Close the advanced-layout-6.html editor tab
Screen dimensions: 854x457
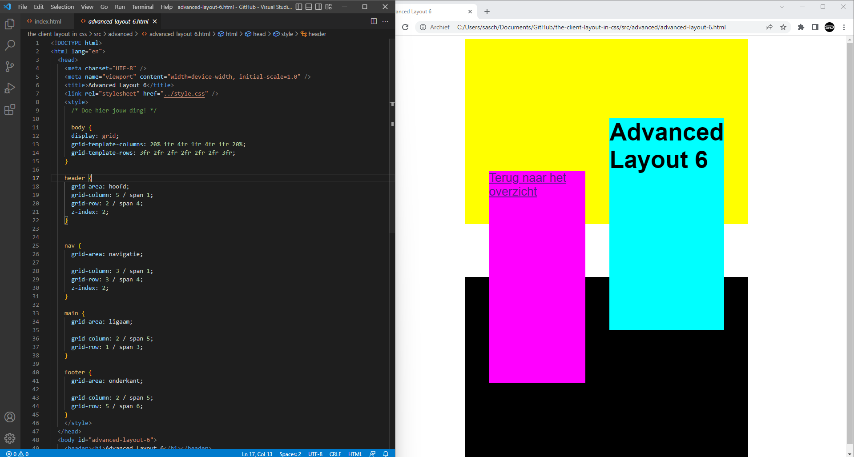(155, 21)
